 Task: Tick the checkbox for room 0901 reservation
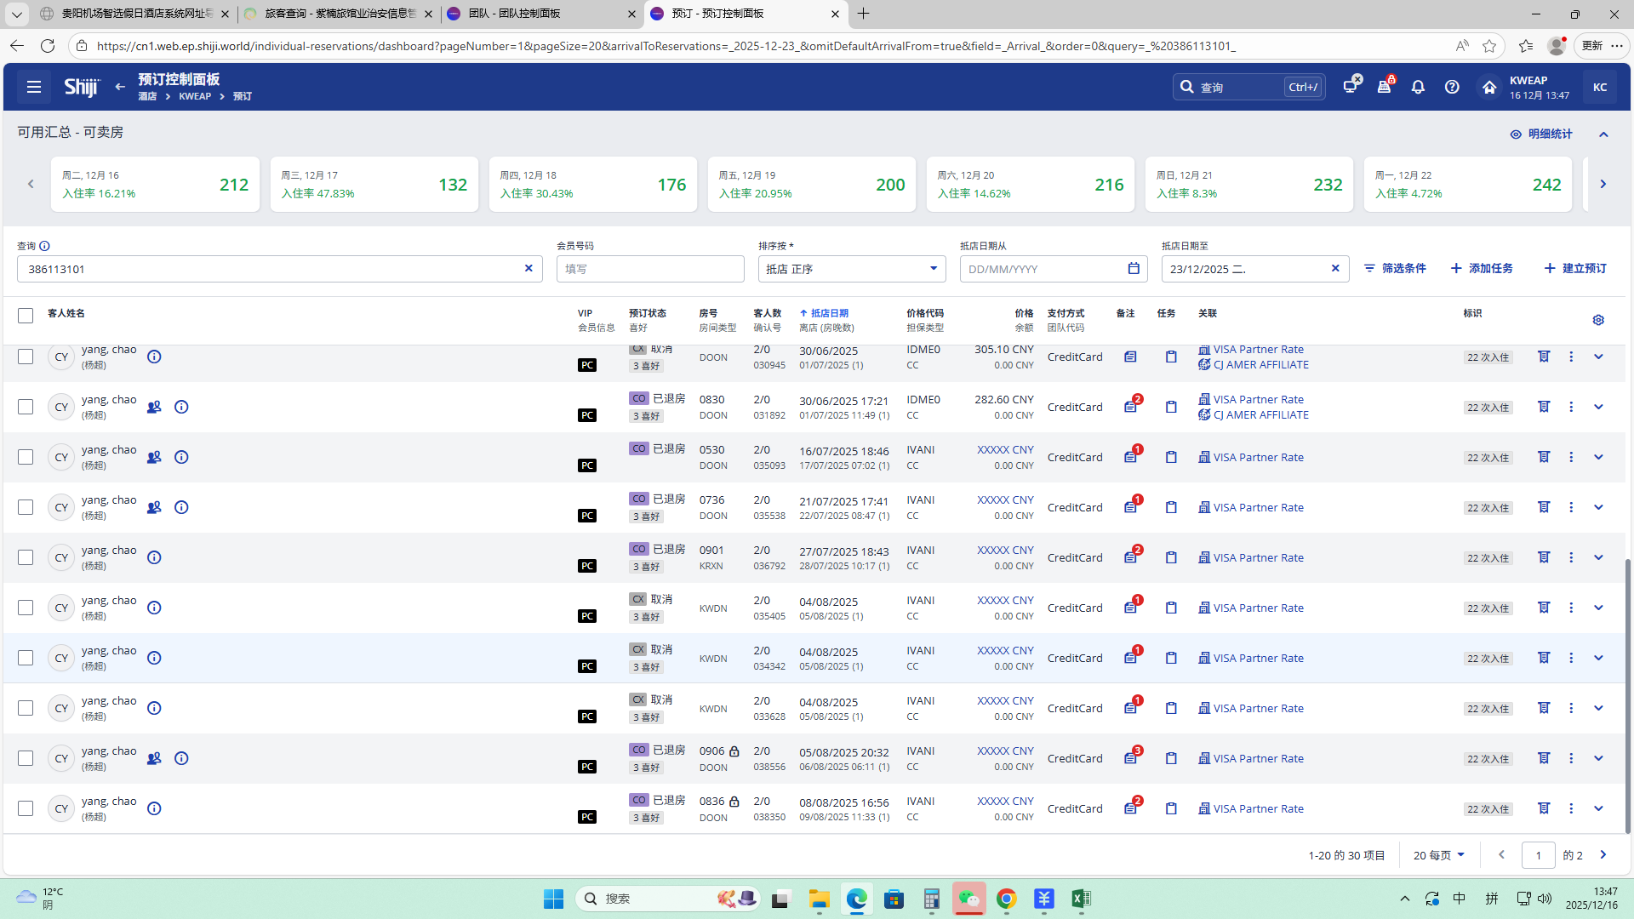pos(26,557)
